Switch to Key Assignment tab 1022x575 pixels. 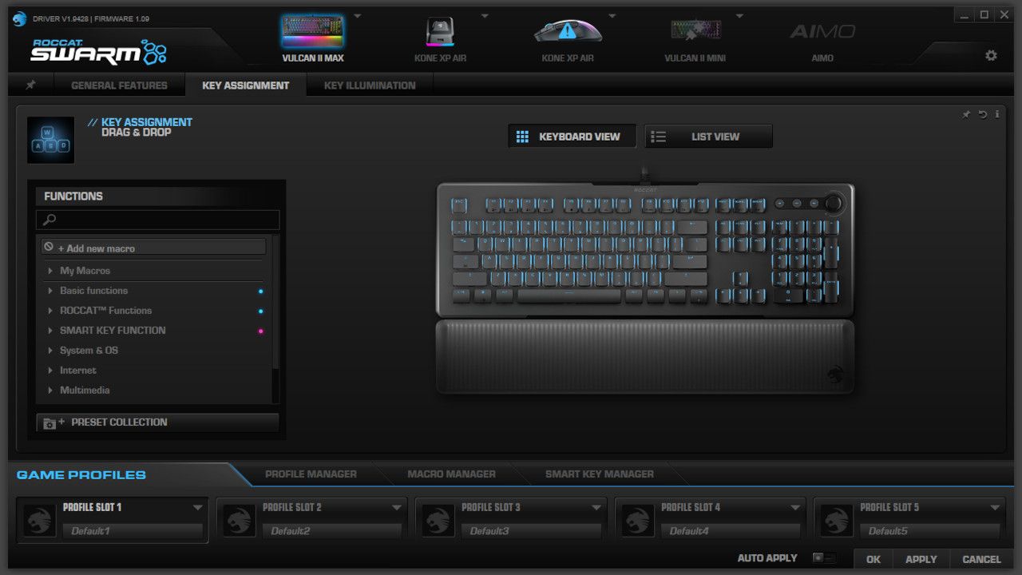tap(246, 85)
